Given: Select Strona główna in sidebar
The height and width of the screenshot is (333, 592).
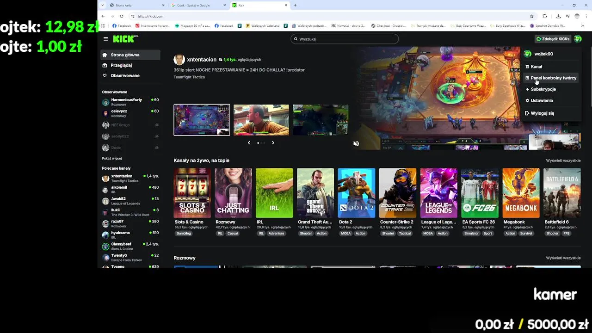Looking at the screenshot, I should pos(130,55).
